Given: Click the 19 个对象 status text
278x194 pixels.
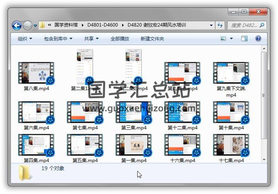Looking at the screenshot, I should coord(53,168).
